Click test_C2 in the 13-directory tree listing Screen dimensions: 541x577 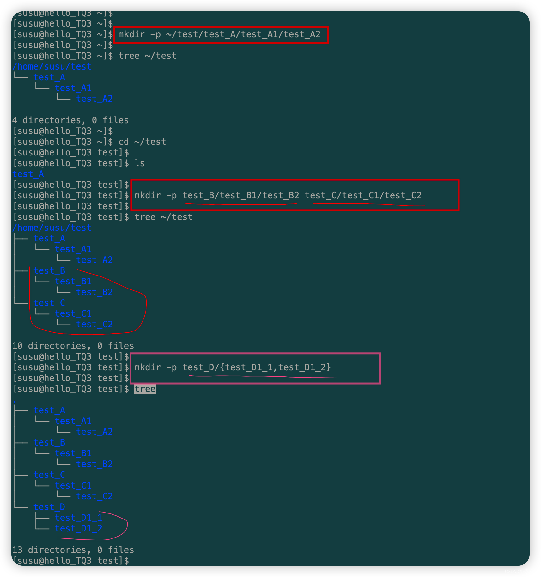click(x=94, y=496)
